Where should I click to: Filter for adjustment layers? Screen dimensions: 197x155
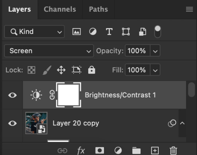click(93, 31)
